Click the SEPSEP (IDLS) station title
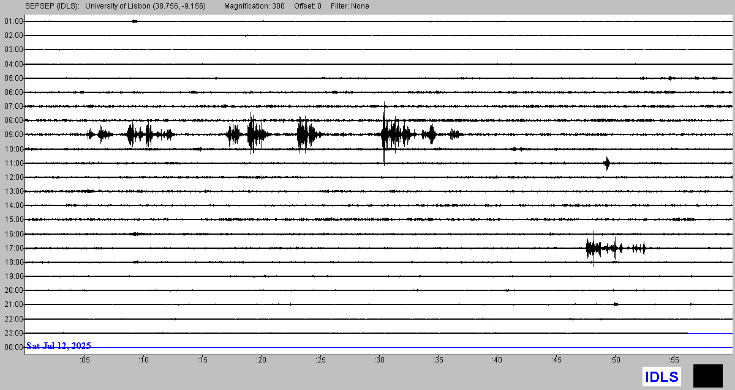 pos(52,6)
